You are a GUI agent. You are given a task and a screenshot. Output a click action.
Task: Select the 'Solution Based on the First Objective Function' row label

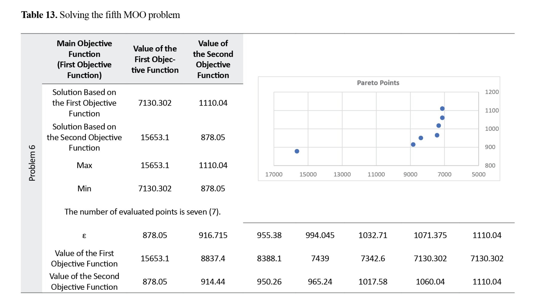pos(84,103)
